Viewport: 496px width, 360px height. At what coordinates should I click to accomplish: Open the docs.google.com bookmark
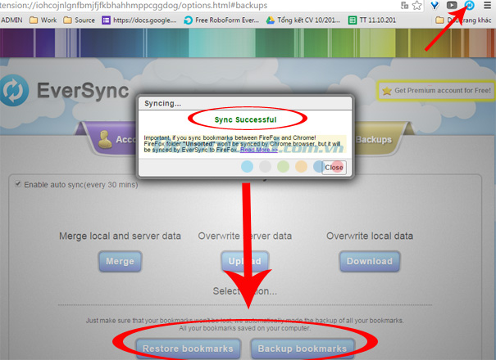(x=139, y=20)
